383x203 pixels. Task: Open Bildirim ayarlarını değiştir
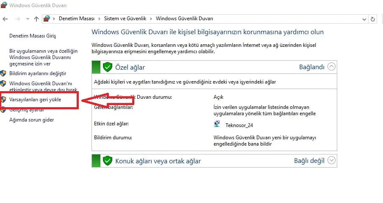(38, 73)
